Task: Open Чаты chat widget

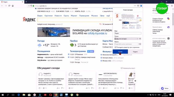Action: pyautogui.click(x=165, y=88)
